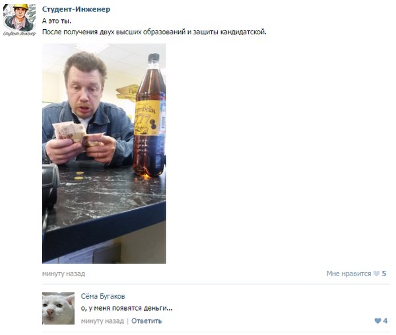Open Сёма Бугаков profile name link
396x335 pixels.
click(x=103, y=296)
